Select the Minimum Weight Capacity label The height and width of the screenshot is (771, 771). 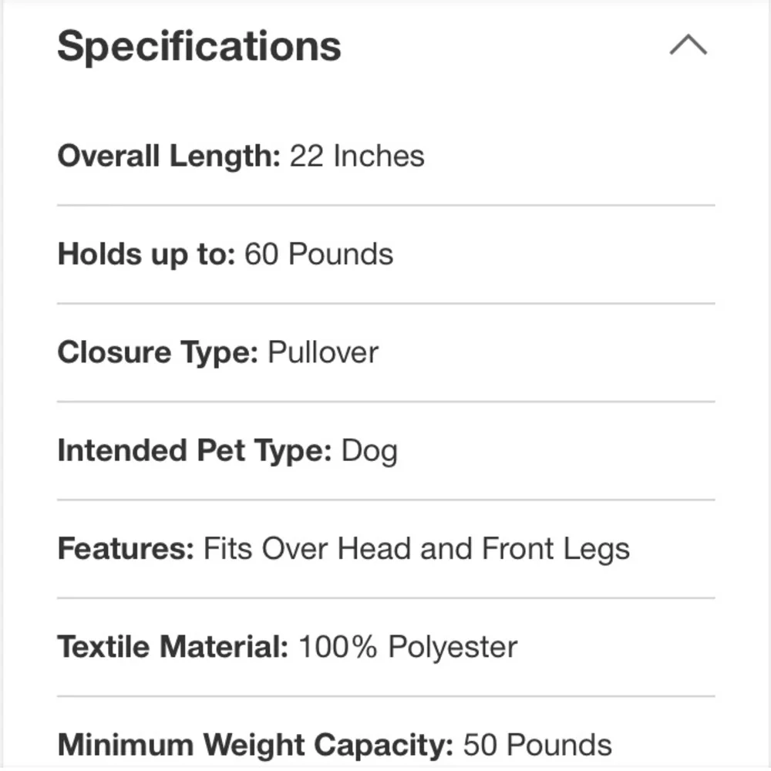pos(256,745)
